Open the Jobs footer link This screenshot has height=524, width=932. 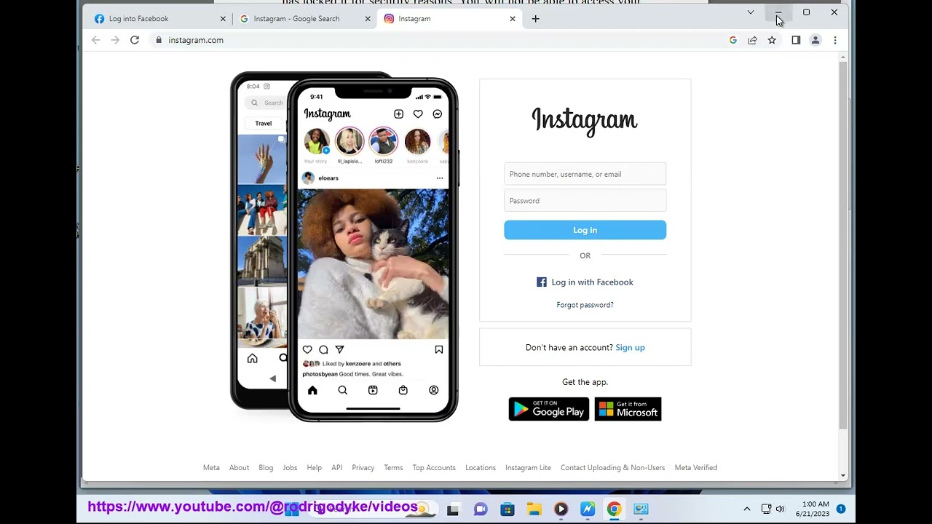(290, 468)
